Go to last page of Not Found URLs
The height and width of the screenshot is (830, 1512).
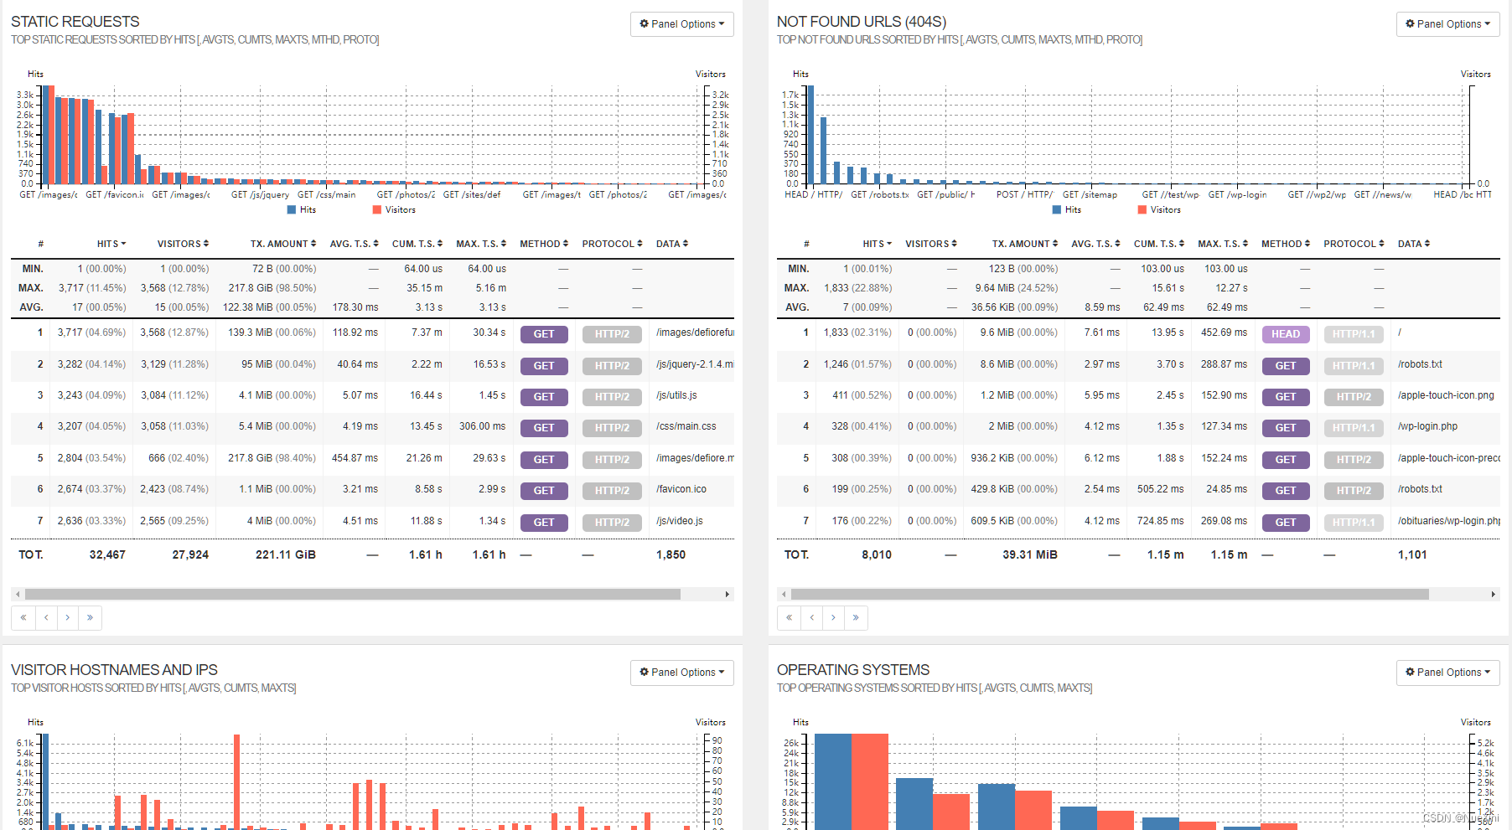tap(856, 618)
